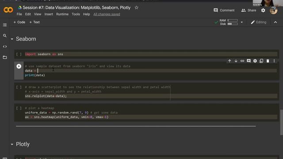Run the heatmap cell

coord(19,108)
